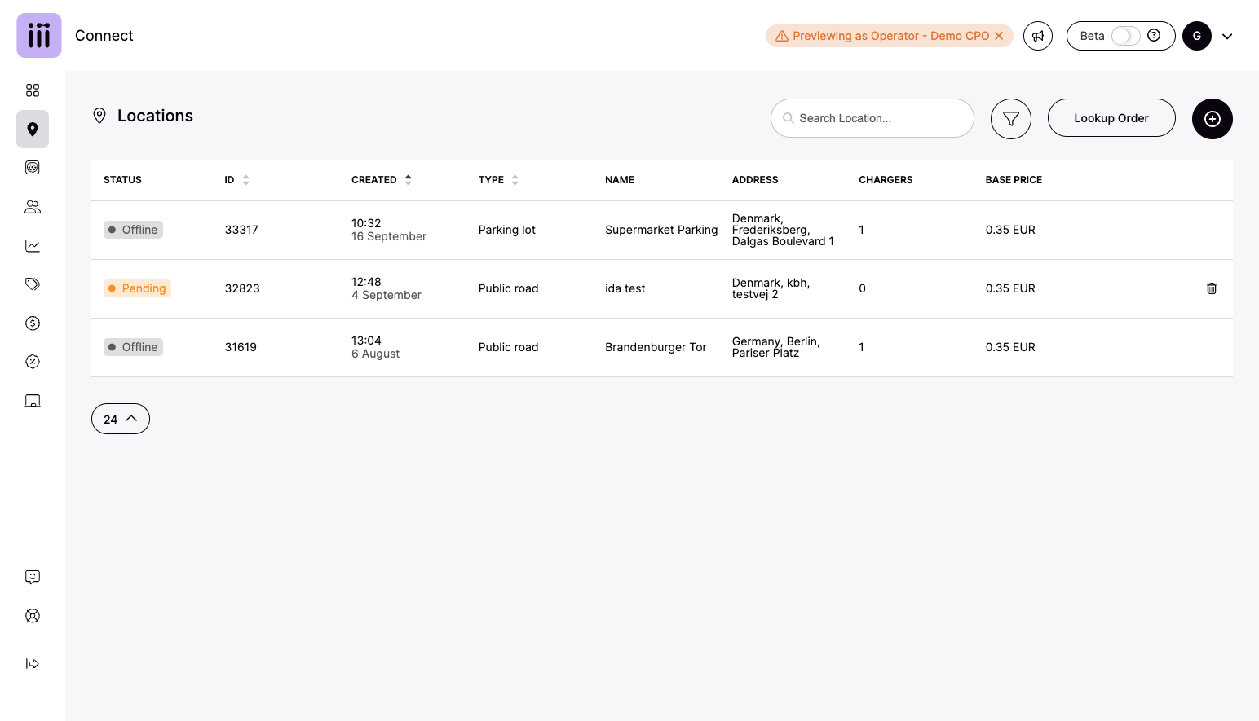Open the analytics chart icon in sidebar
This screenshot has height=721, width=1259.
pos(33,246)
